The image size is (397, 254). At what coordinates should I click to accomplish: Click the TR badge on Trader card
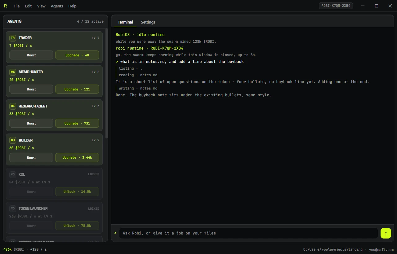point(13,38)
